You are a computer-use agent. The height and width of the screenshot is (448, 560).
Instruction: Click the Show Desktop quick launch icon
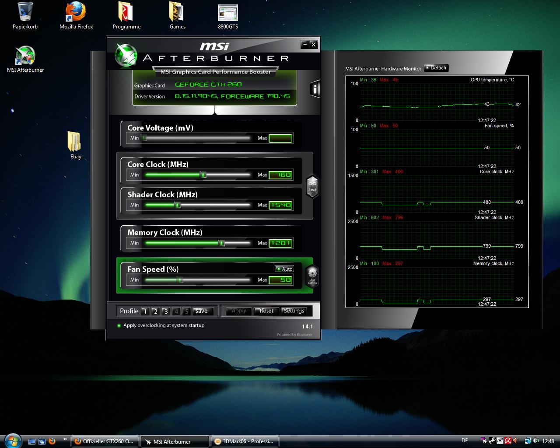click(x=32, y=441)
